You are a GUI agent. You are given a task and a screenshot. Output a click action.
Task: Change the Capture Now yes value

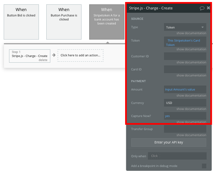coord(185,116)
